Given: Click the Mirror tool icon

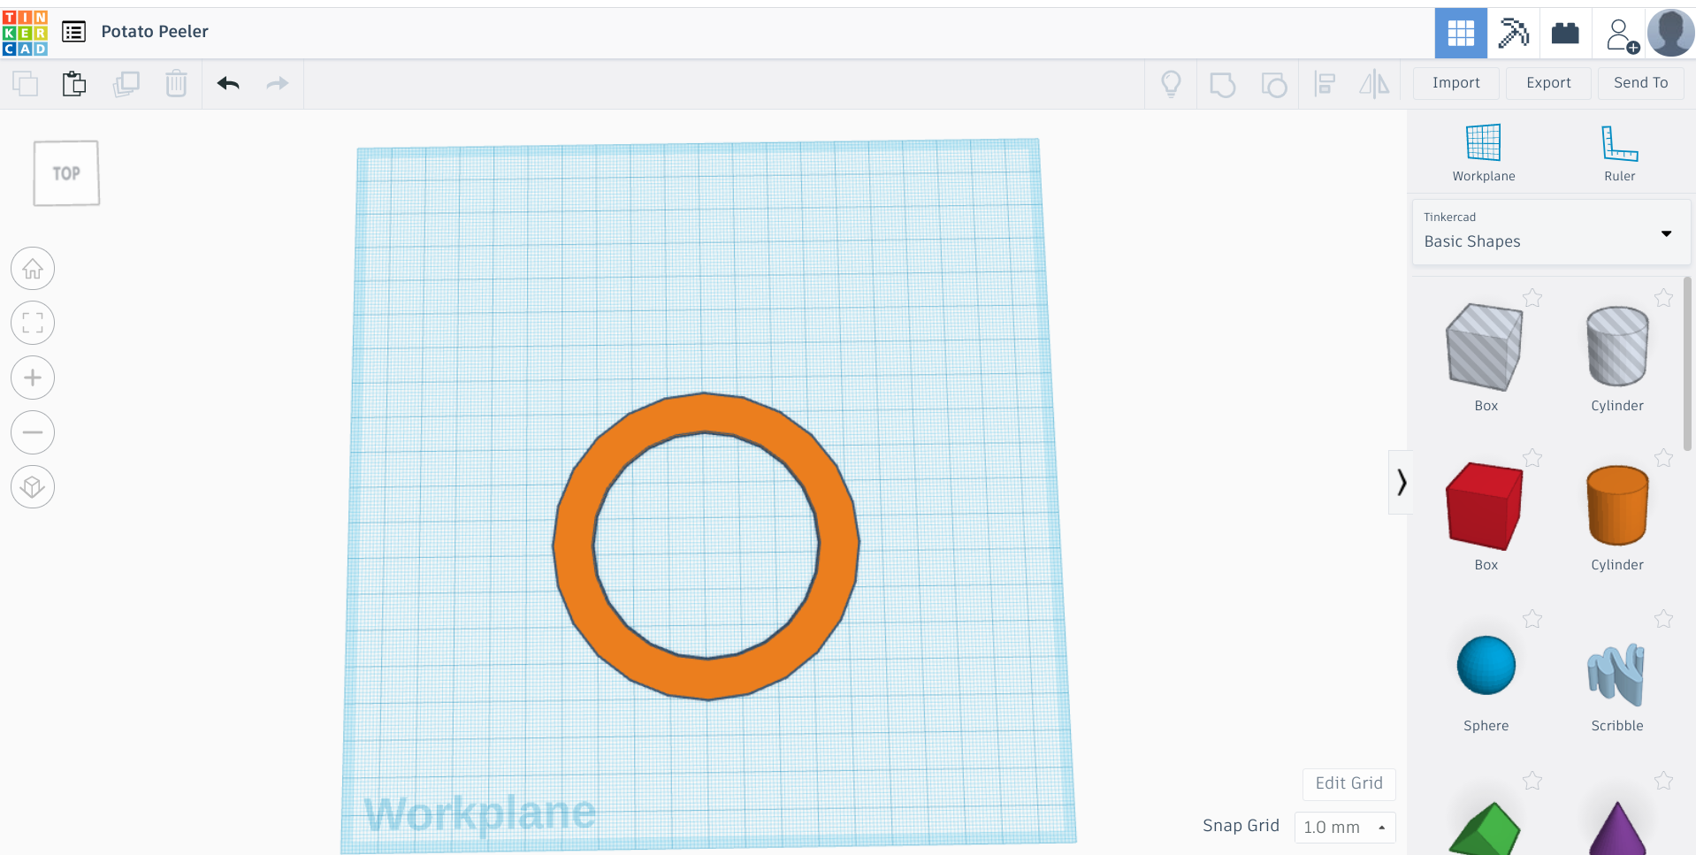Looking at the screenshot, I should pyautogui.click(x=1374, y=84).
